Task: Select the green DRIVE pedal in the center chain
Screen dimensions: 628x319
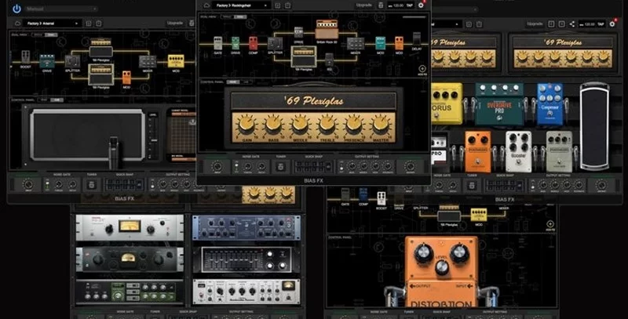Action: (x=235, y=43)
